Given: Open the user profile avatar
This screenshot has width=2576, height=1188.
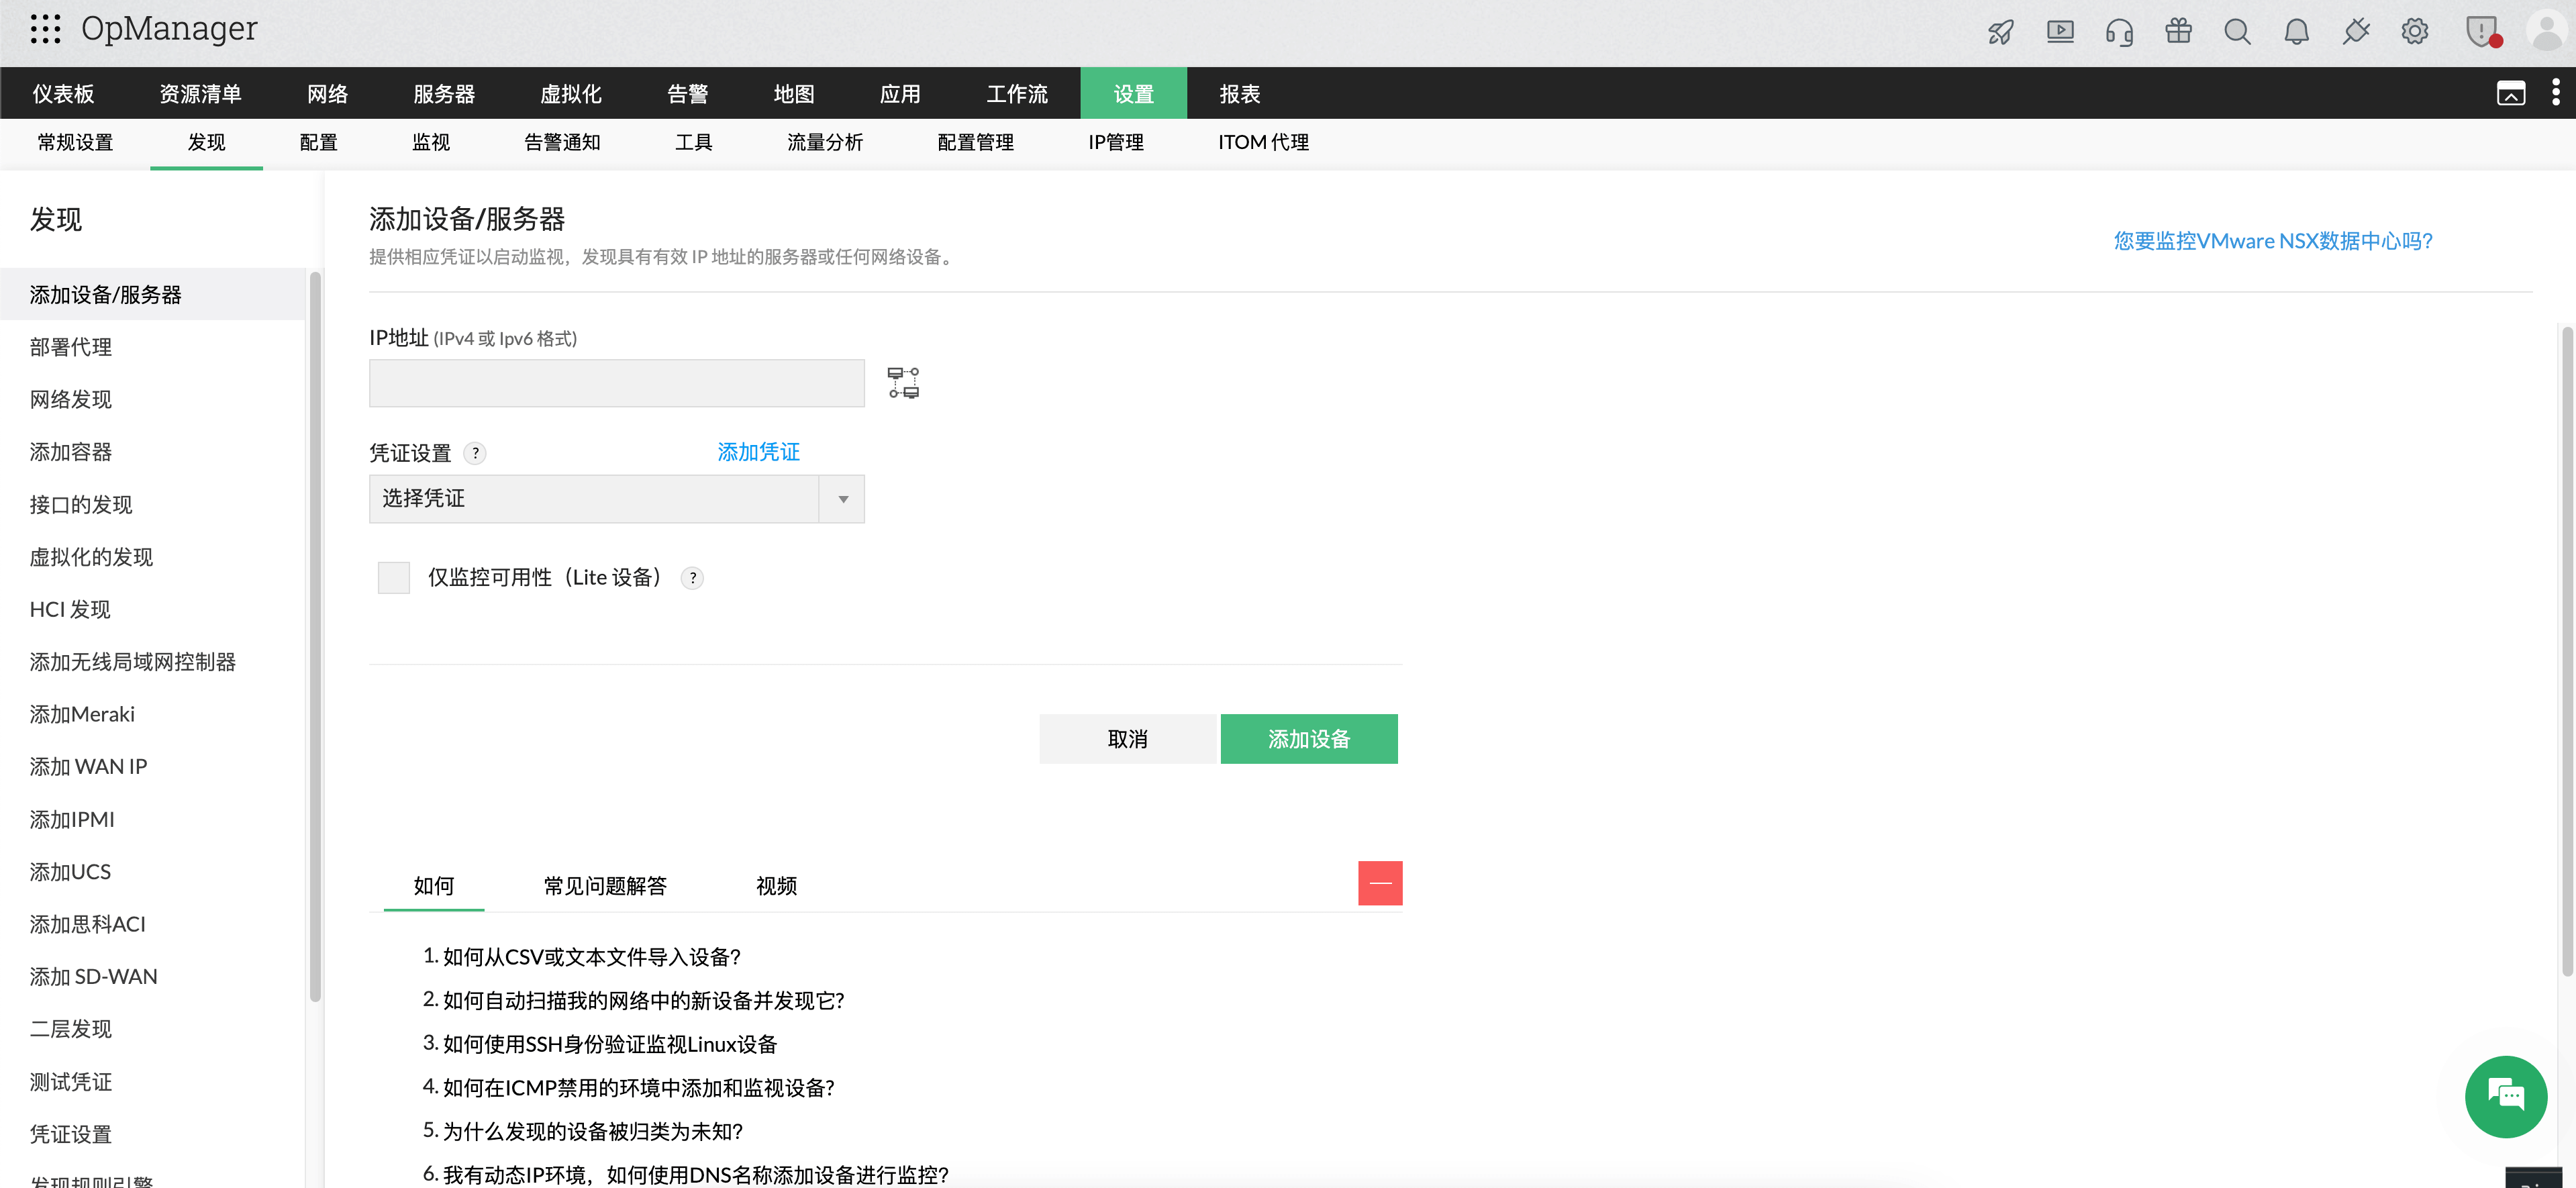Looking at the screenshot, I should (x=2546, y=30).
